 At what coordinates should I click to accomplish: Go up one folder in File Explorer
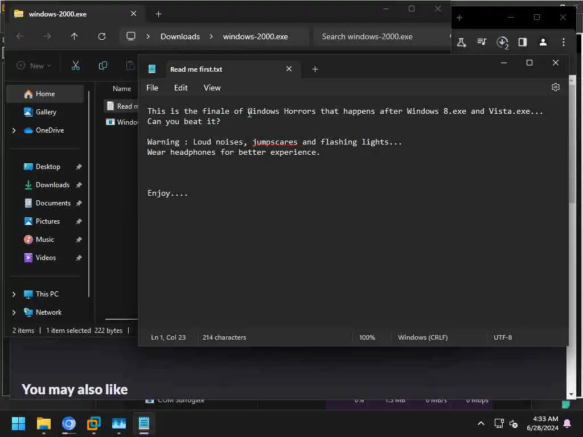(x=75, y=36)
